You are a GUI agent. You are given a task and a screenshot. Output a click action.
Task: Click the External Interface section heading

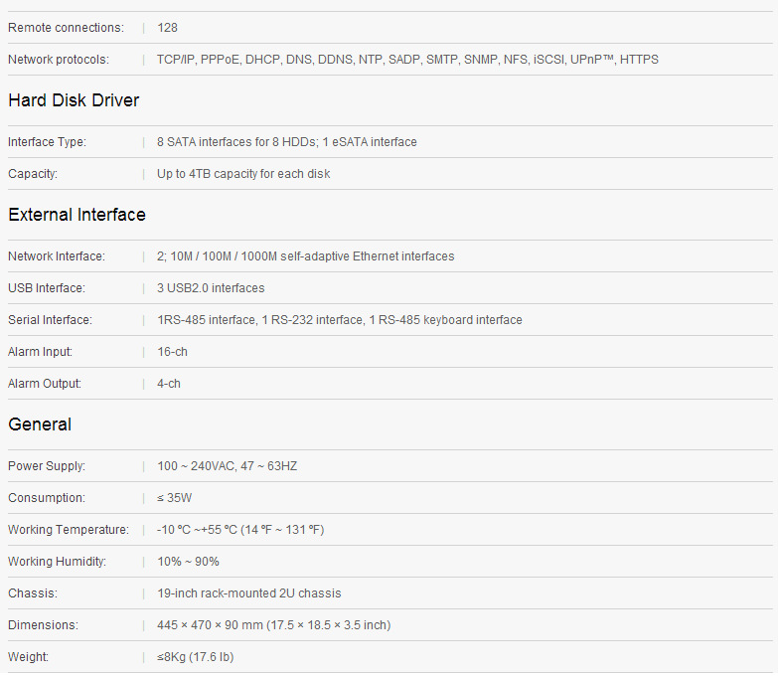point(77,215)
